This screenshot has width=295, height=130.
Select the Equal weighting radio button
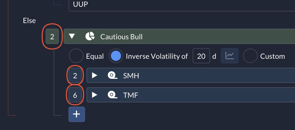(76, 56)
